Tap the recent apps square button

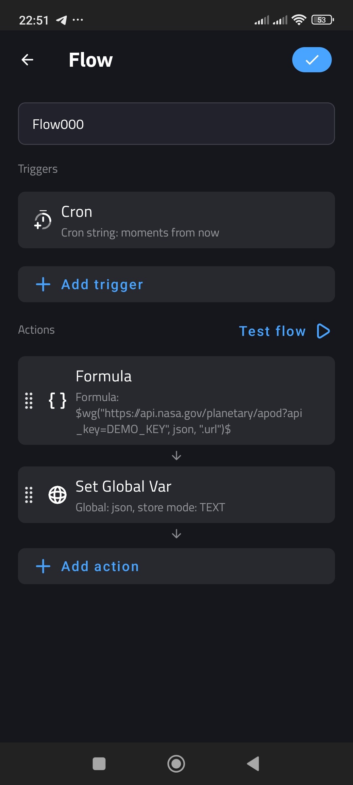coord(99,764)
